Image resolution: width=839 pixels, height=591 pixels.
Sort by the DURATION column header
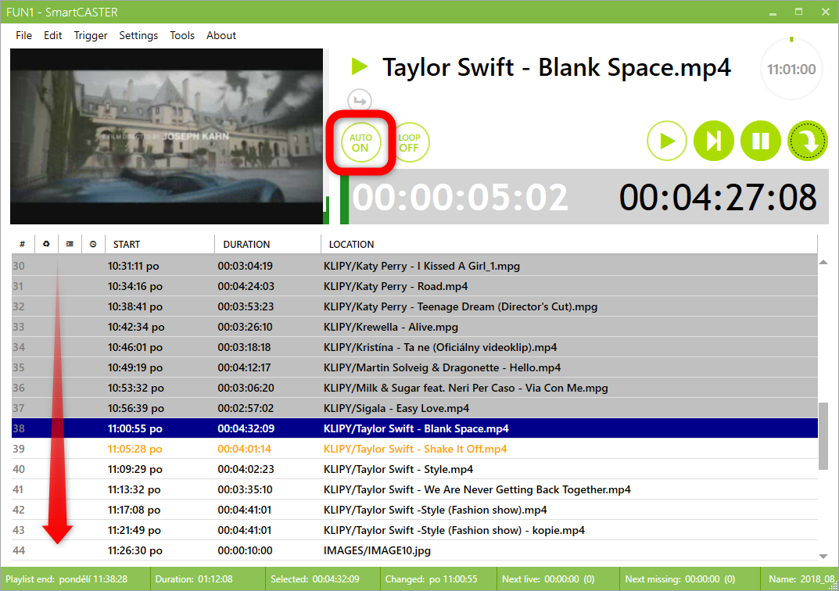267,244
